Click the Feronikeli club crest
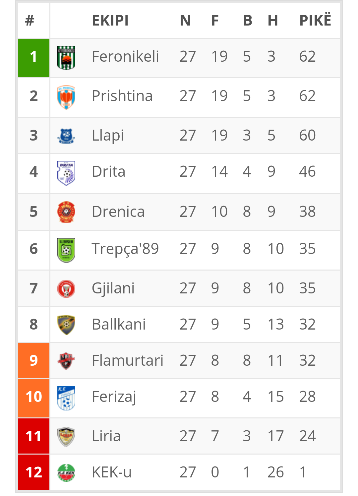 66,58
